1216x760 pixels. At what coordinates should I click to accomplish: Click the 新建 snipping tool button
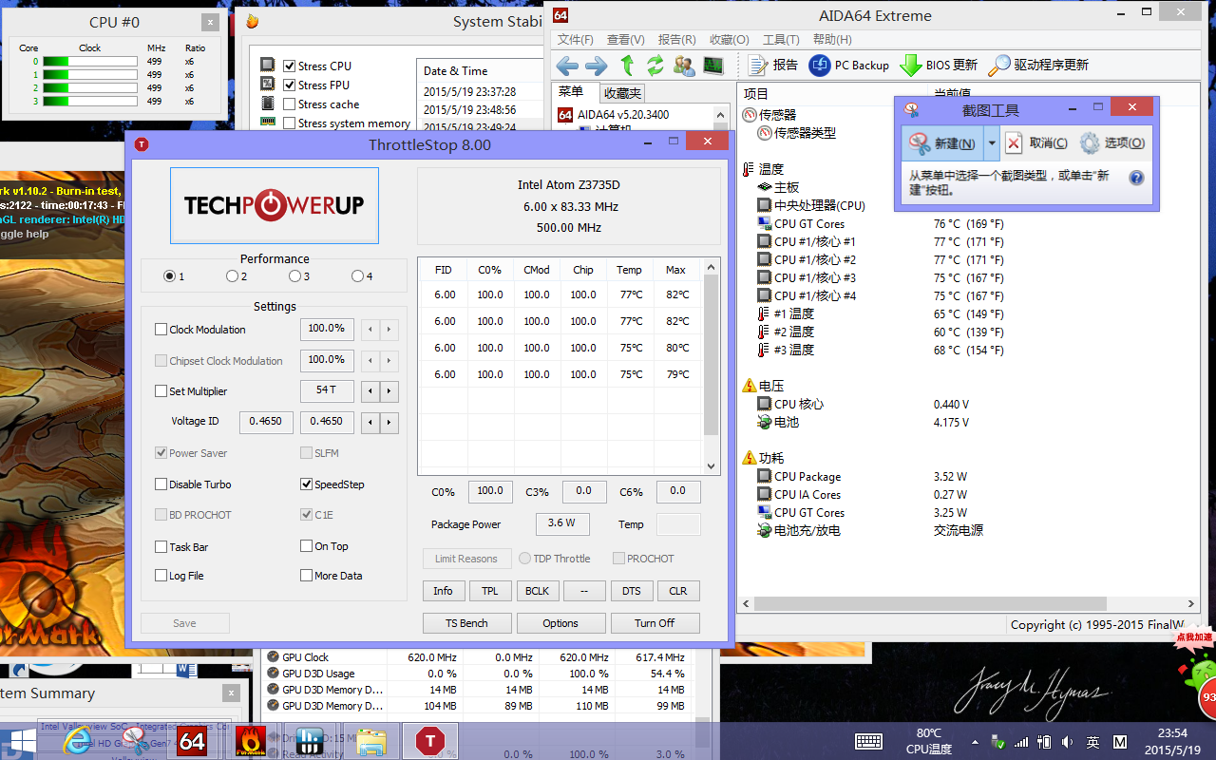point(941,143)
